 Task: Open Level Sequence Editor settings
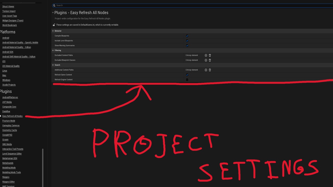(x=12, y=154)
